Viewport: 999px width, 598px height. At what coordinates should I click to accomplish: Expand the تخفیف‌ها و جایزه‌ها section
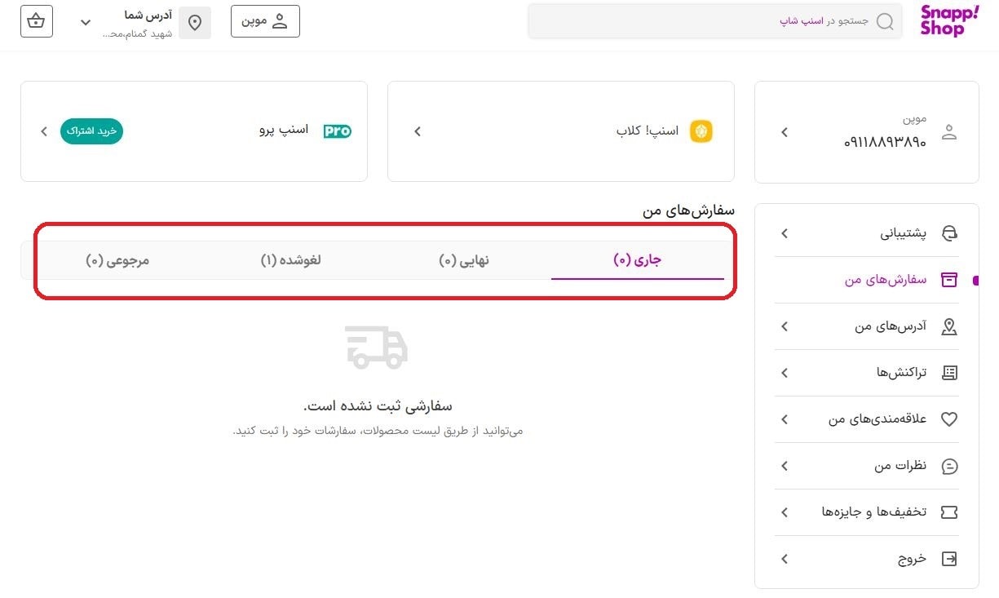point(867,512)
